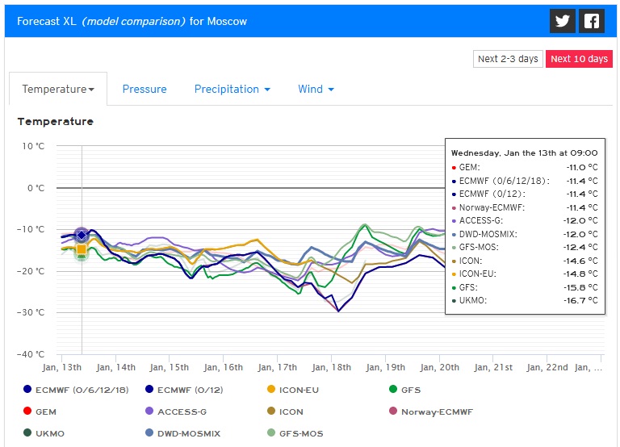Toggle GFS-MOS series in legend

coord(295,433)
